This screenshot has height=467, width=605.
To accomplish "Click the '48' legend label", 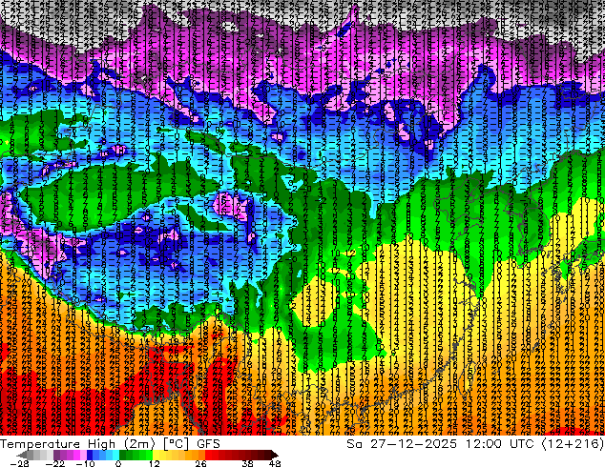I will (x=275, y=463).
